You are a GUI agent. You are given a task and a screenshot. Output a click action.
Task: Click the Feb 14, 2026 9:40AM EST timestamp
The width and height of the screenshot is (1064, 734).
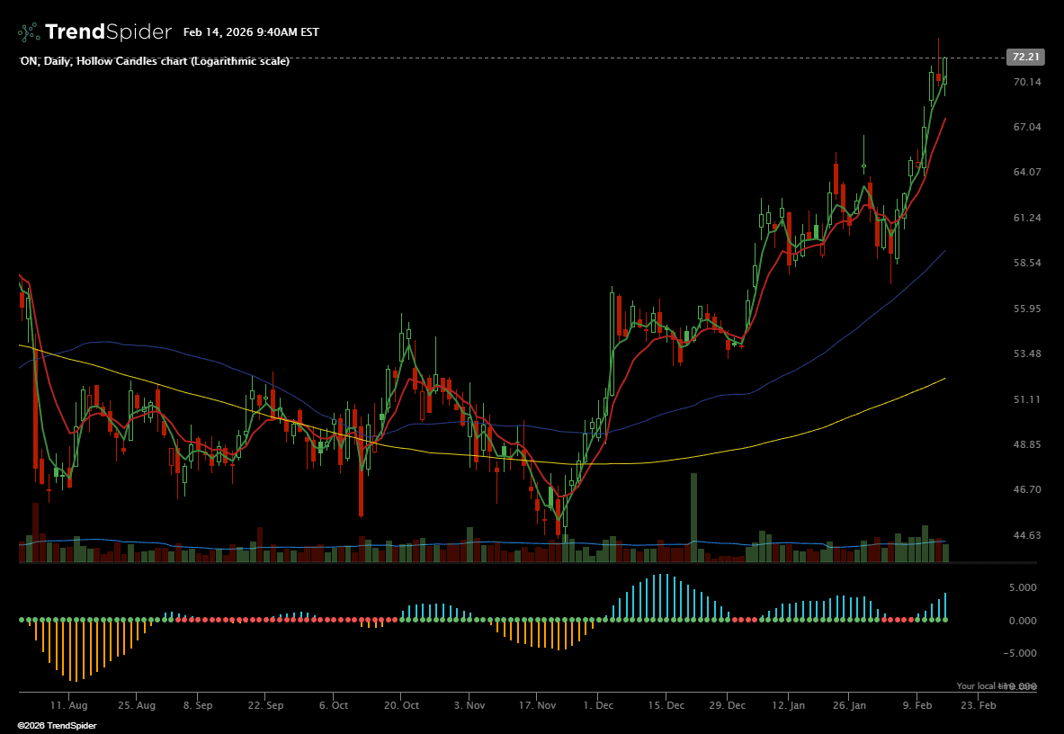pyautogui.click(x=251, y=32)
